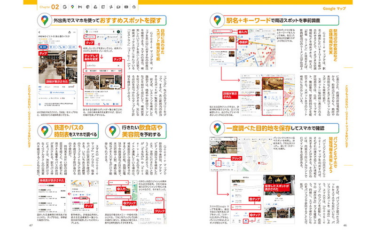Click the Google G icon in chapter header
This screenshot has height=233, width=376.
click(x=64, y=7)
